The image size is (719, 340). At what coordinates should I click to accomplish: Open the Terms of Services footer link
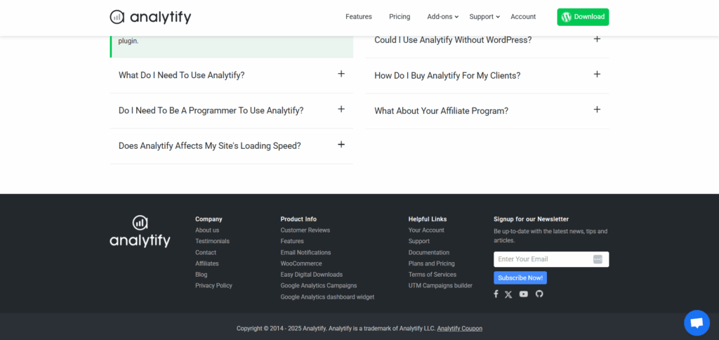433,275
